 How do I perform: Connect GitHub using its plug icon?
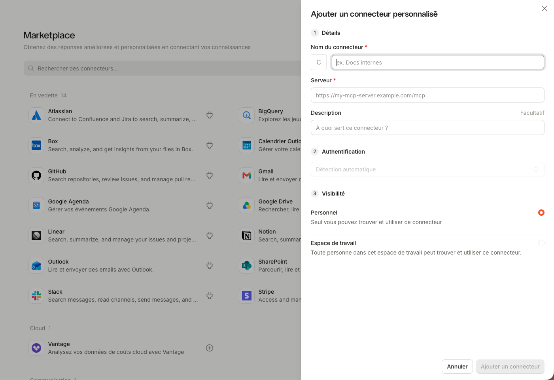(x=210, y=175)
